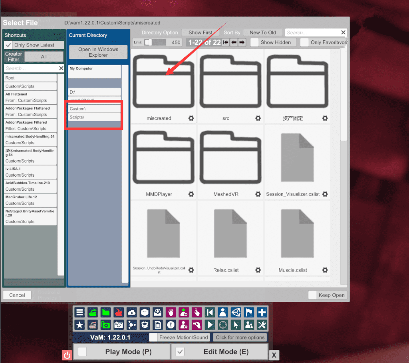Click the white star favorites icon
This screenshot has width=409, height=363.
[79, 325]
